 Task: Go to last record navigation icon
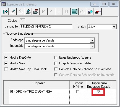[x=67, y=12]
